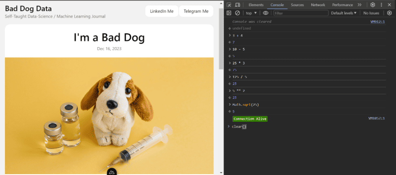Open the VM912:1 source link
Screen dimensions: 396x175
click(377, 22)
